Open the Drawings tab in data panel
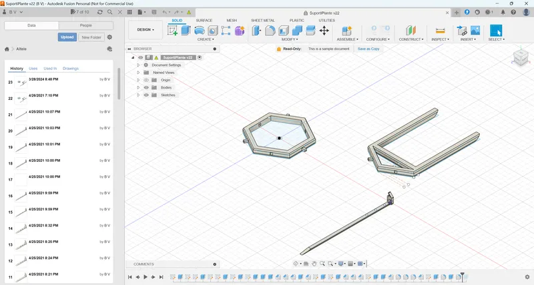This screenshot has width=534, height=285. click(71, 69)
